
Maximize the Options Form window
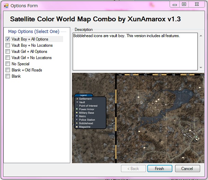[184, 5]
